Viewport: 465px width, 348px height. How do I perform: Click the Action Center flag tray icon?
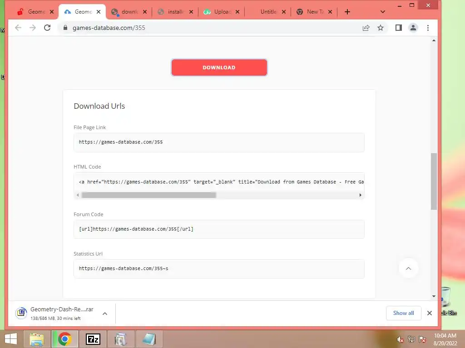pos(422,339)
